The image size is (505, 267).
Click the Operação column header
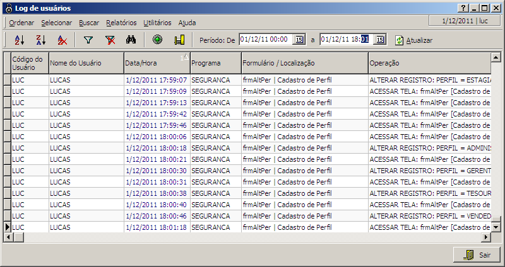[x=429, y=64]
